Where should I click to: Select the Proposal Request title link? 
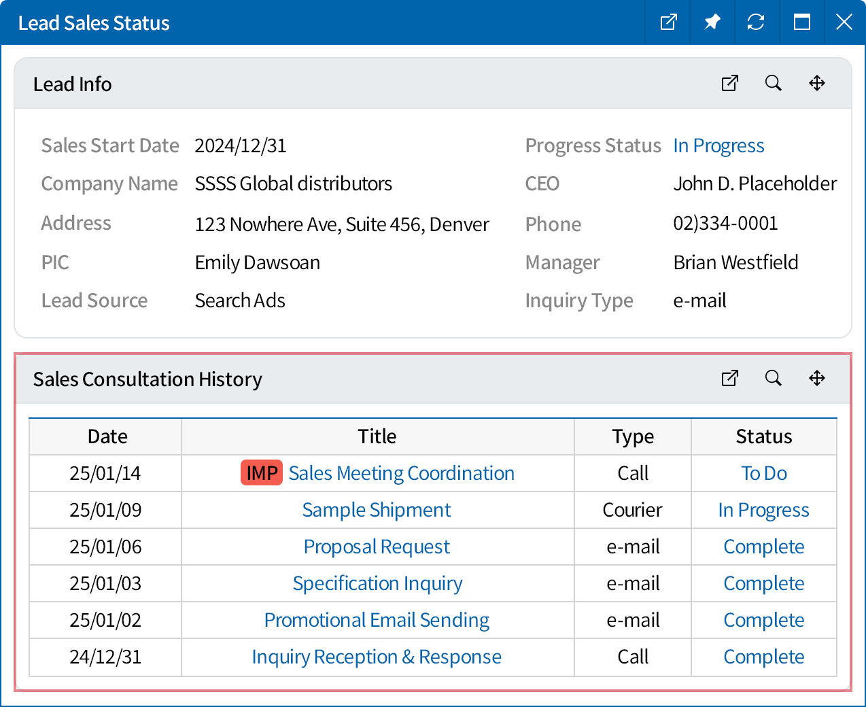coord(377,547)
